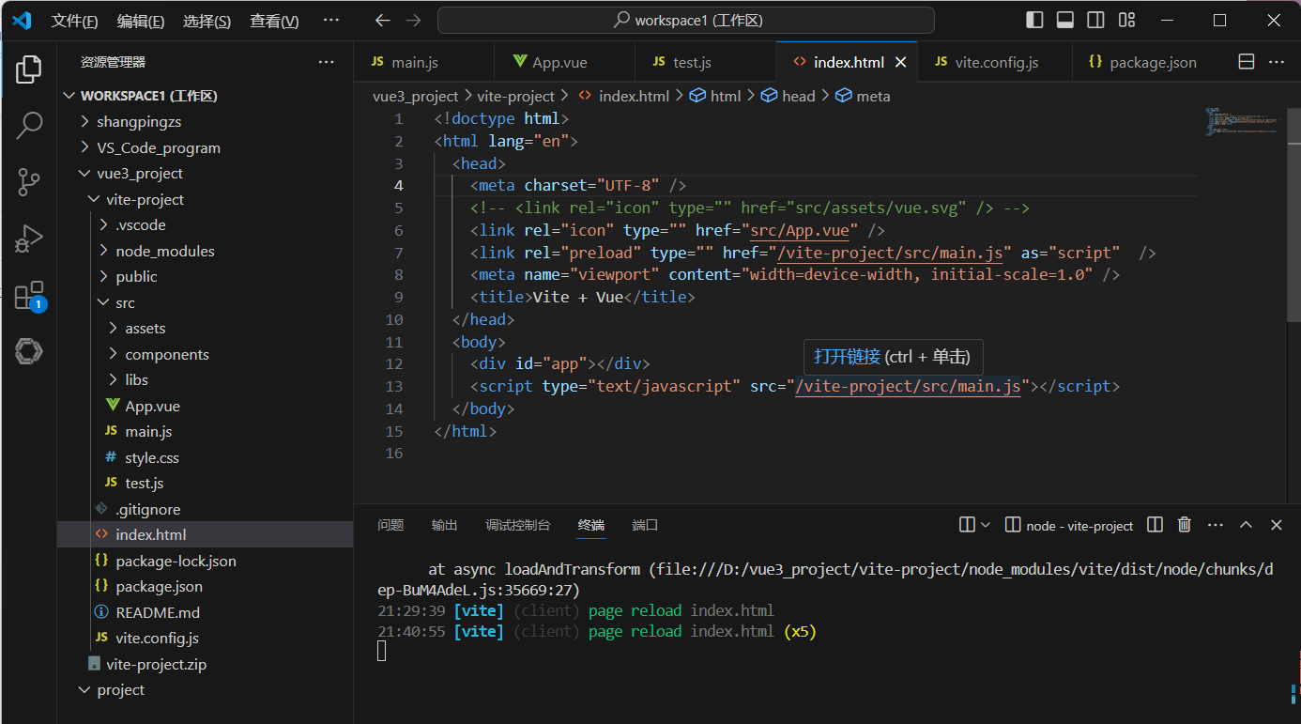Go forward with the right arrow
Viewport: 1301px width, 724px height.
(x=413, y=21)
